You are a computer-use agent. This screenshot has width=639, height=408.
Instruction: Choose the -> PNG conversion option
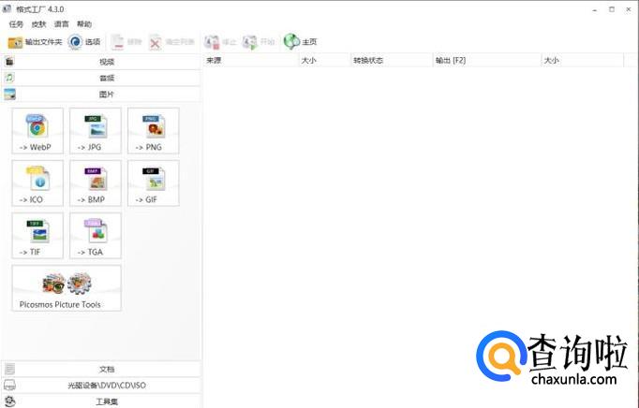154,131
